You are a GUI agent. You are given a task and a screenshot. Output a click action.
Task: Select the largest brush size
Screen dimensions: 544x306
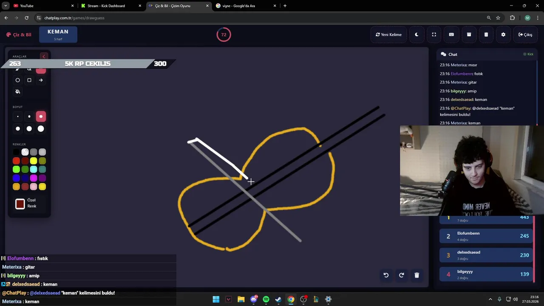pos(41,129)
